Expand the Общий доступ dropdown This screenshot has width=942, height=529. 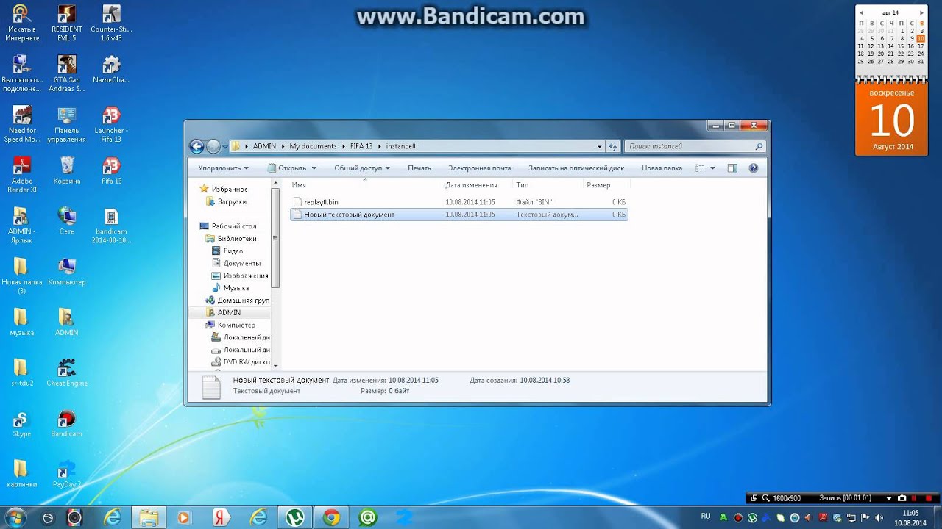tap(362, 168)
